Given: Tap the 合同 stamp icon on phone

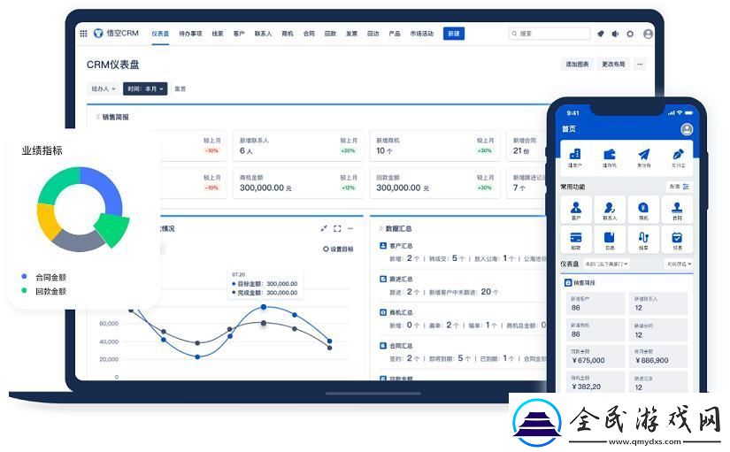Looking at the screenshot, I should [677, 210].
